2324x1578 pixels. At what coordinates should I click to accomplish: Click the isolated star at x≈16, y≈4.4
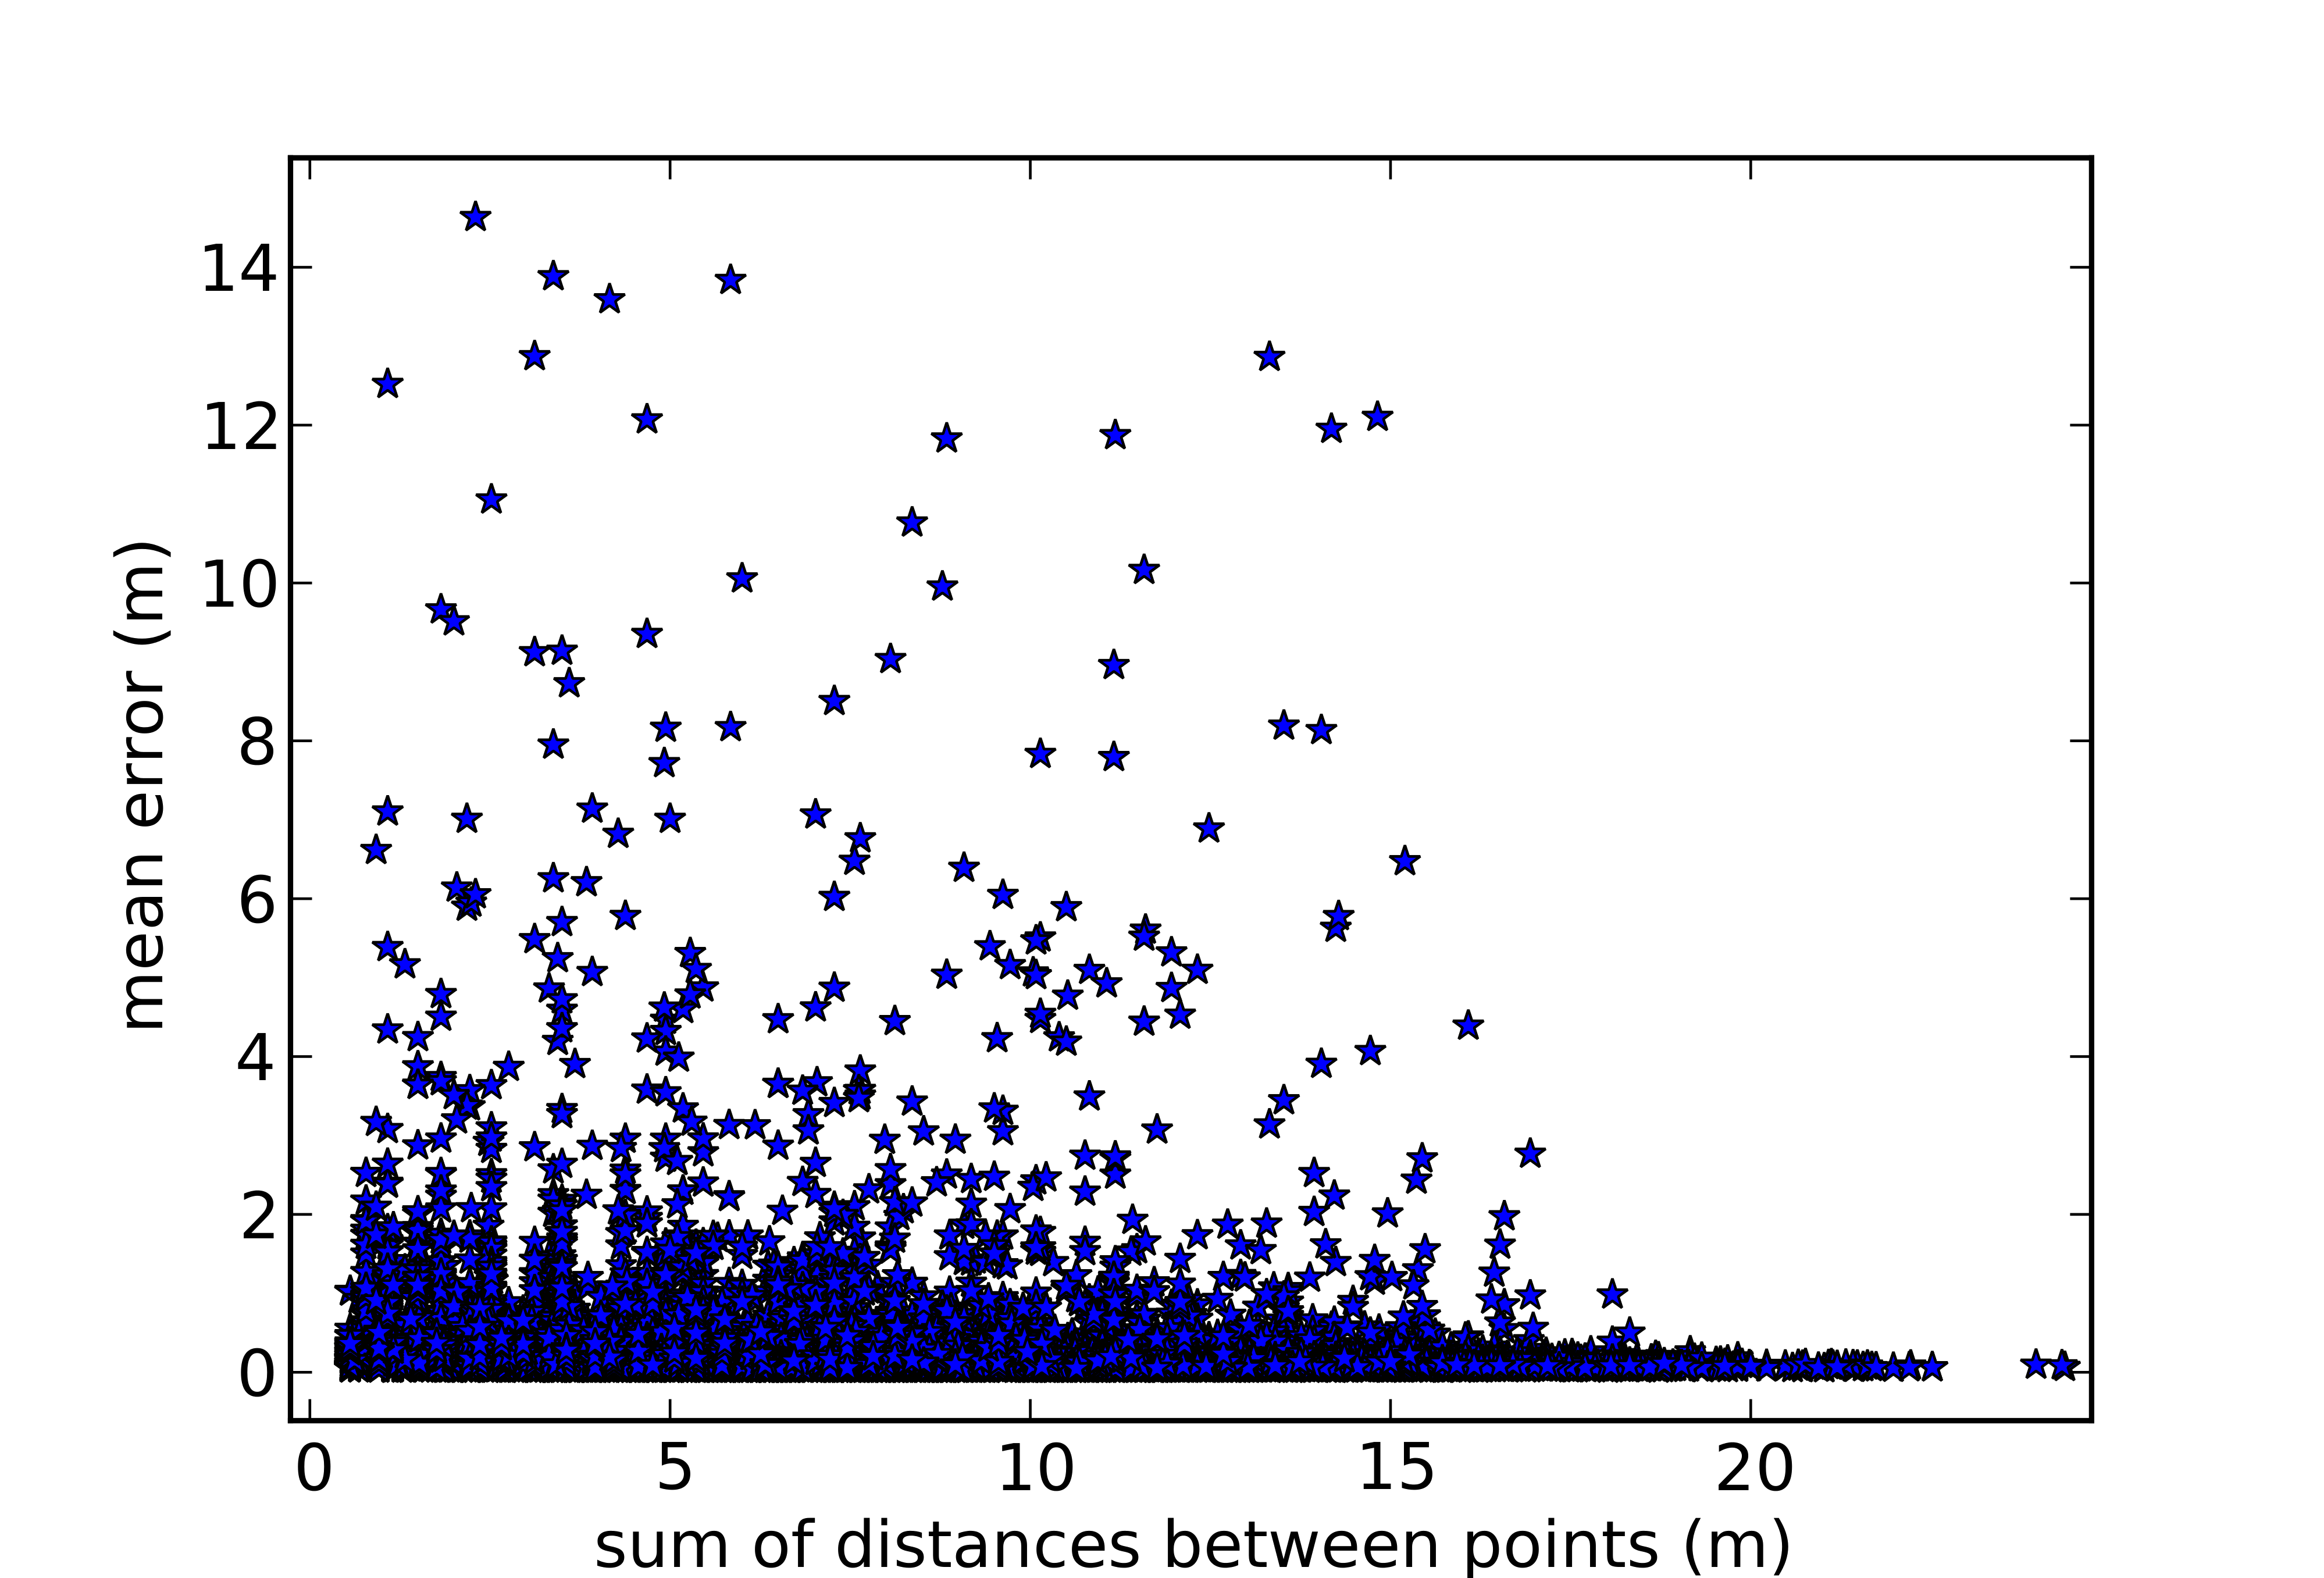tap(1467, 1025)
